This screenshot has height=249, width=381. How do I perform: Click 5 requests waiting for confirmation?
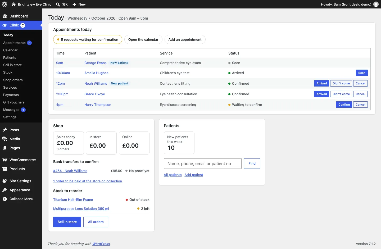(x=88, y=39)
